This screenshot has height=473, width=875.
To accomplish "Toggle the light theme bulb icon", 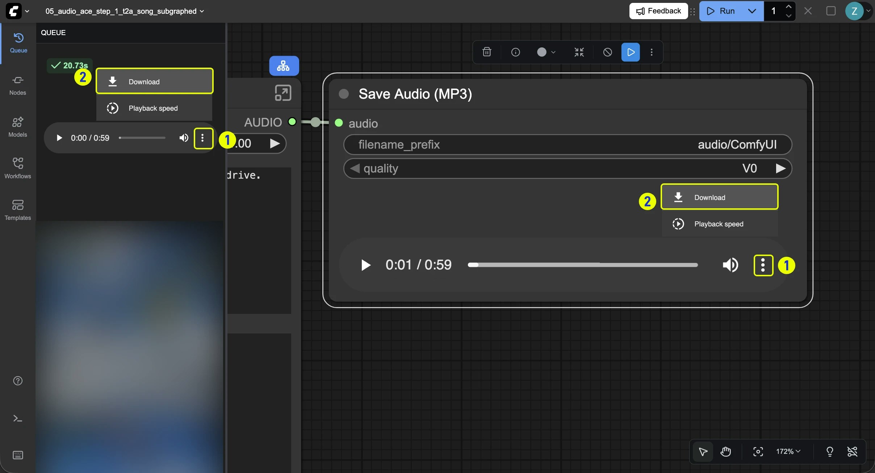I will pos(829,452).
